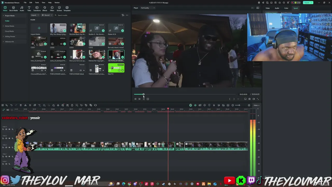Click the undo arrow in timeline toolbar
The width and height of the screenshot is (332, 187).
point(11,105)
